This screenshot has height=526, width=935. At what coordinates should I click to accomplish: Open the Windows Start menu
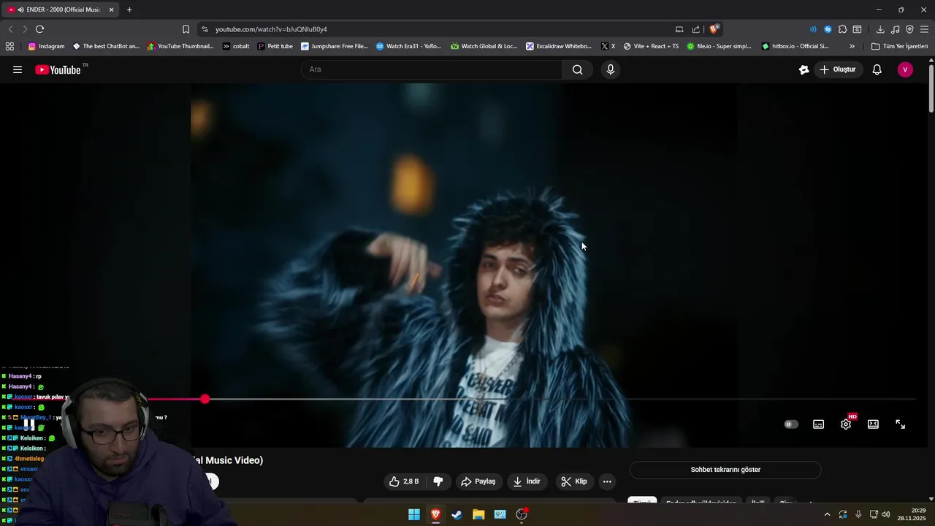[x=414, y=514]
